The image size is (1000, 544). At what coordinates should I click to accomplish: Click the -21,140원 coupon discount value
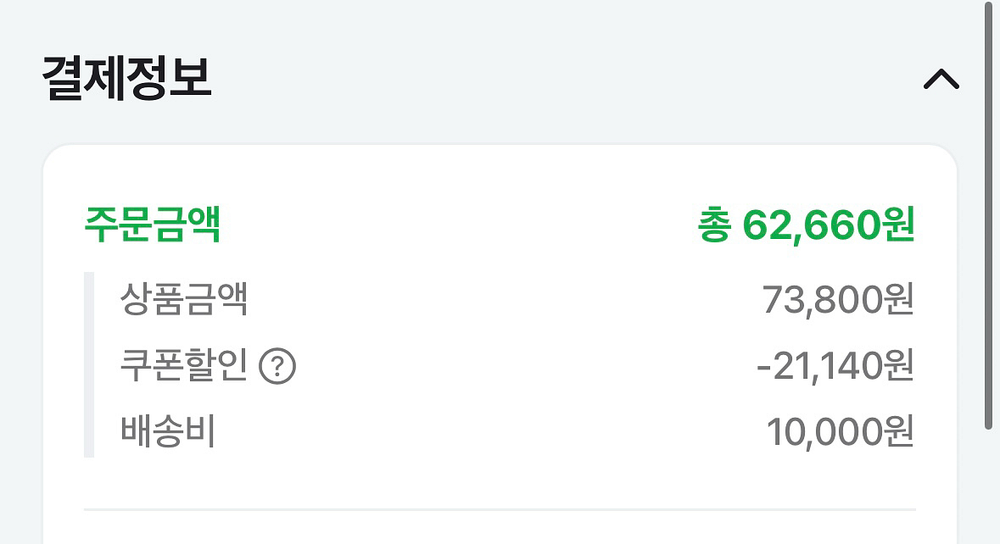(x=835, y=366)
